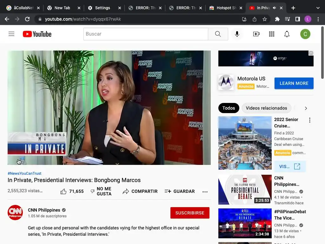Screen dimensions: 325x244
Task: Open the Presidential Debate video thumbnail
Action: click(x=245, y=190)
